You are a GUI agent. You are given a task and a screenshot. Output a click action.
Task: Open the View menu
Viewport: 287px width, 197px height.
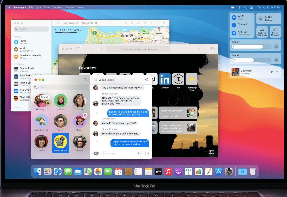tap(47, 7)
